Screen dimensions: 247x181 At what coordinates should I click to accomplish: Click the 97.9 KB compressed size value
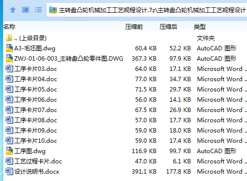(180, 59)
